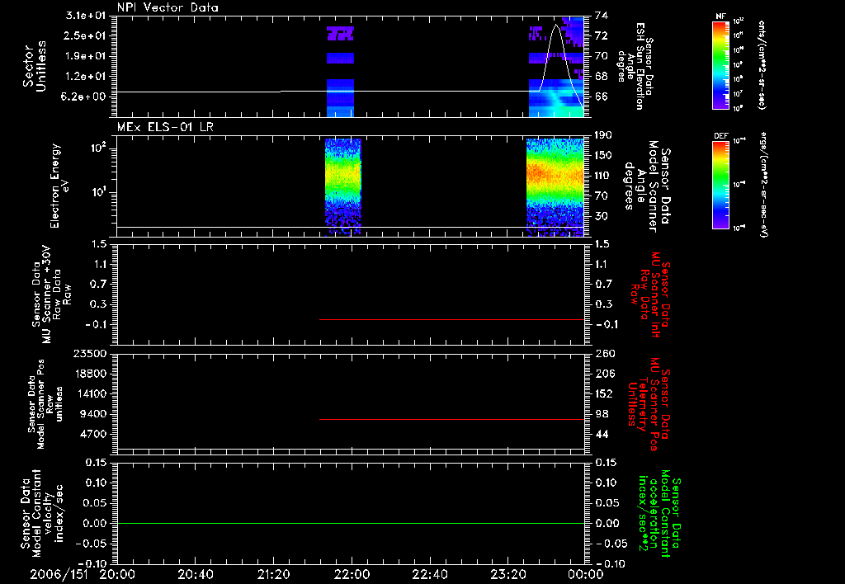Click the 4700 scanner position tick label
Image resolution: width=845 pixels, height=584 pixels.
coord(93,434)
